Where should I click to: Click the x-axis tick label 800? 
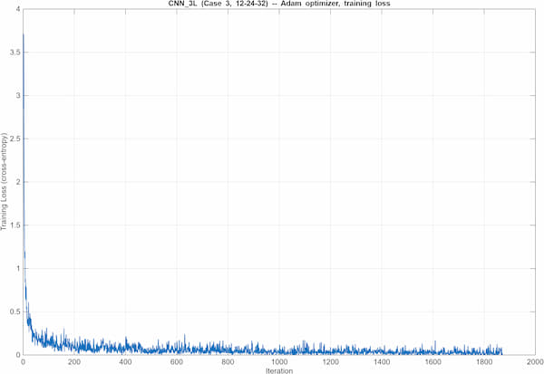coord(228,362)
